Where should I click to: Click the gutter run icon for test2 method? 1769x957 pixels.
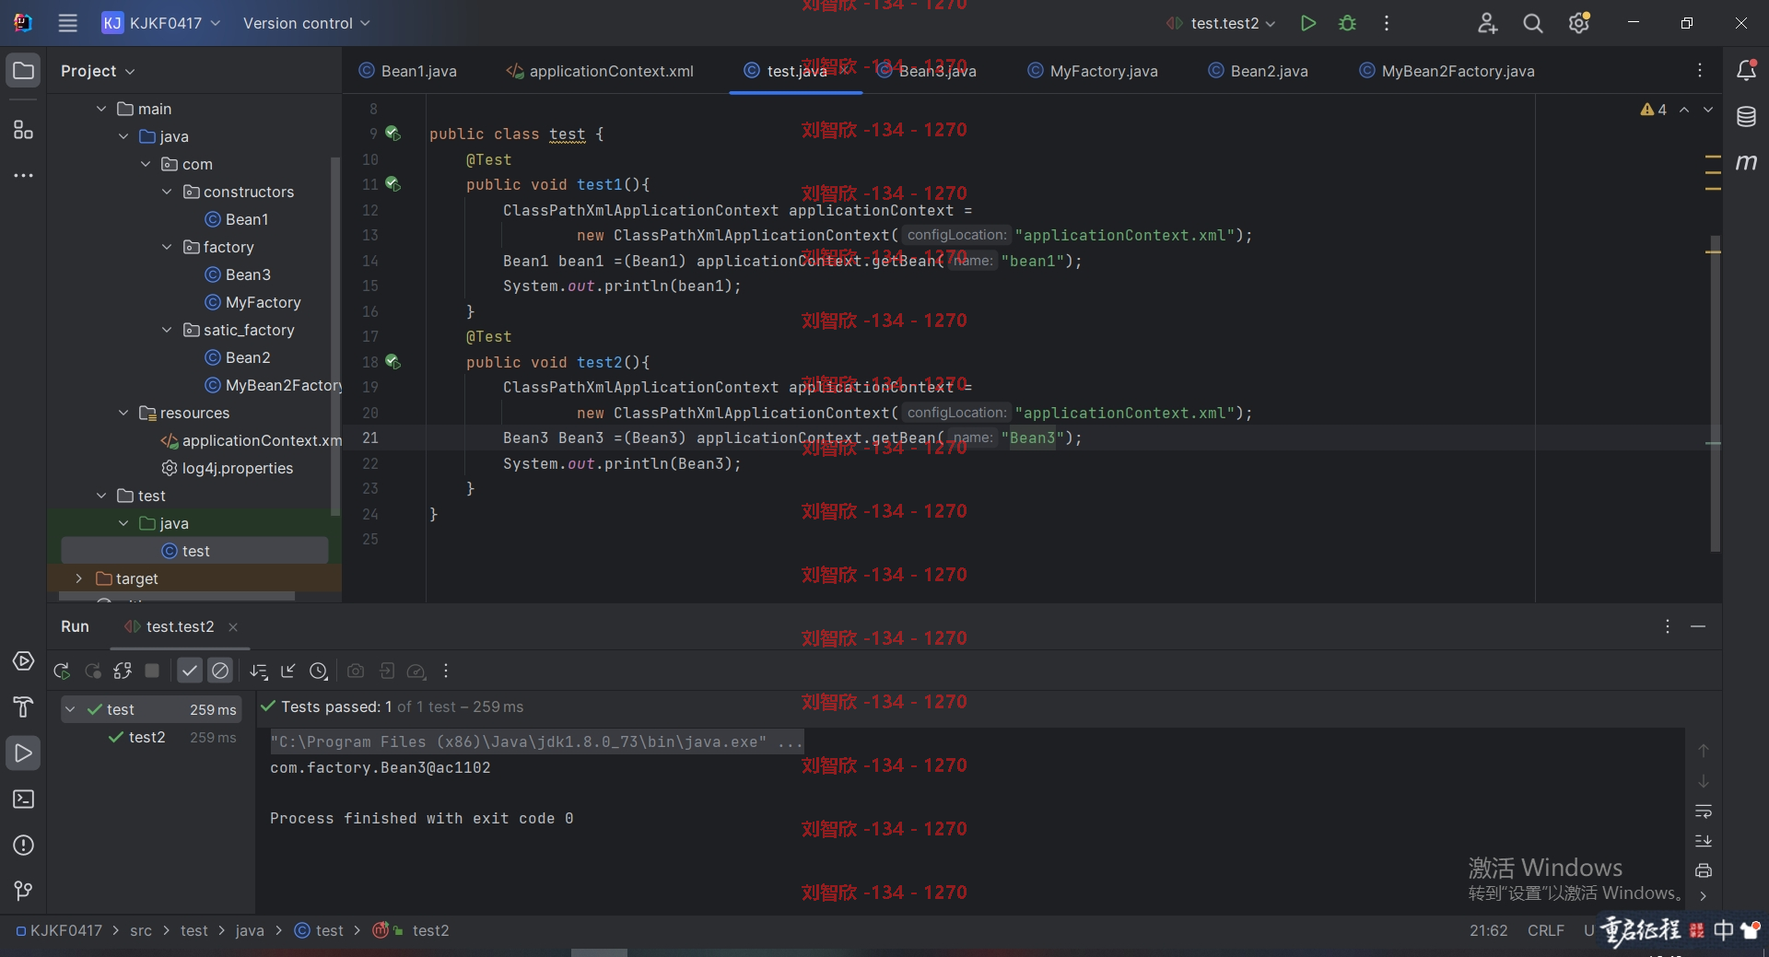[393, 362]
